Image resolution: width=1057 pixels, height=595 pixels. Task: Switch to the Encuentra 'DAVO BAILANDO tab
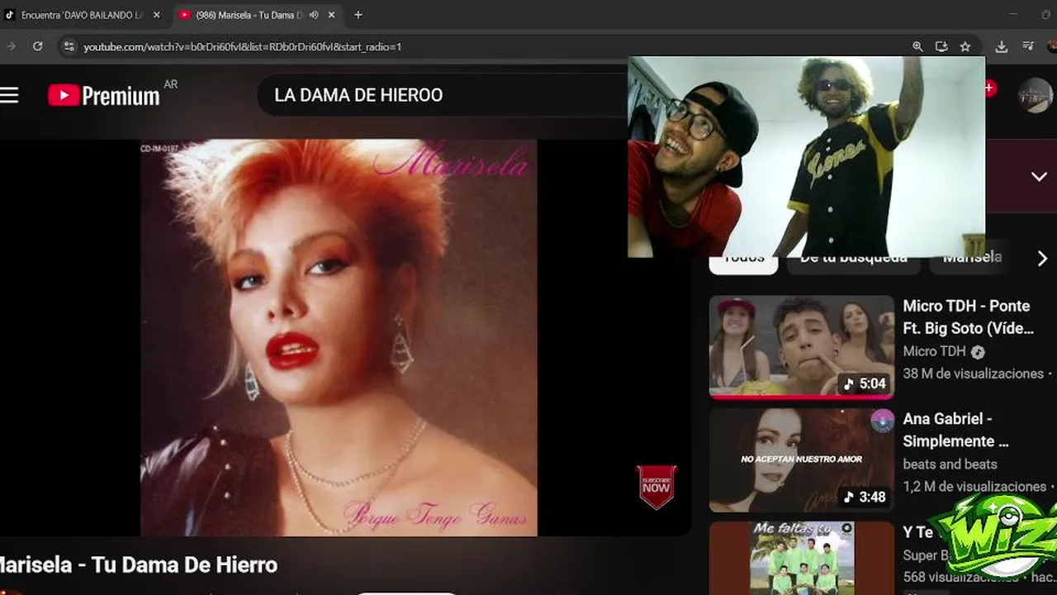click(x=83, y=15)
